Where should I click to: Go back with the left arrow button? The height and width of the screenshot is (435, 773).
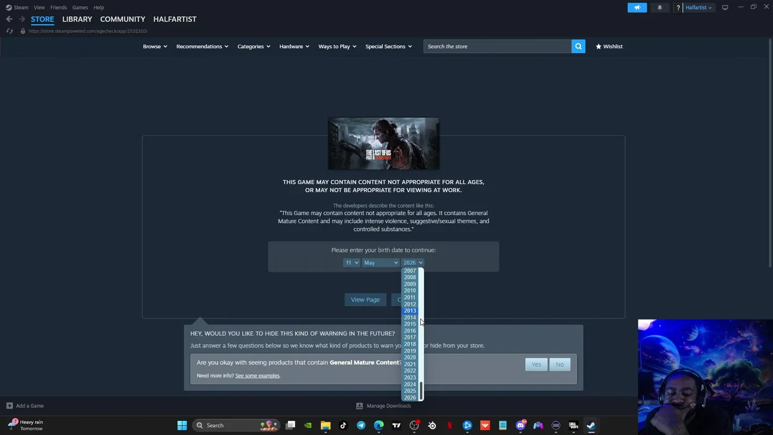click(9, 19)
